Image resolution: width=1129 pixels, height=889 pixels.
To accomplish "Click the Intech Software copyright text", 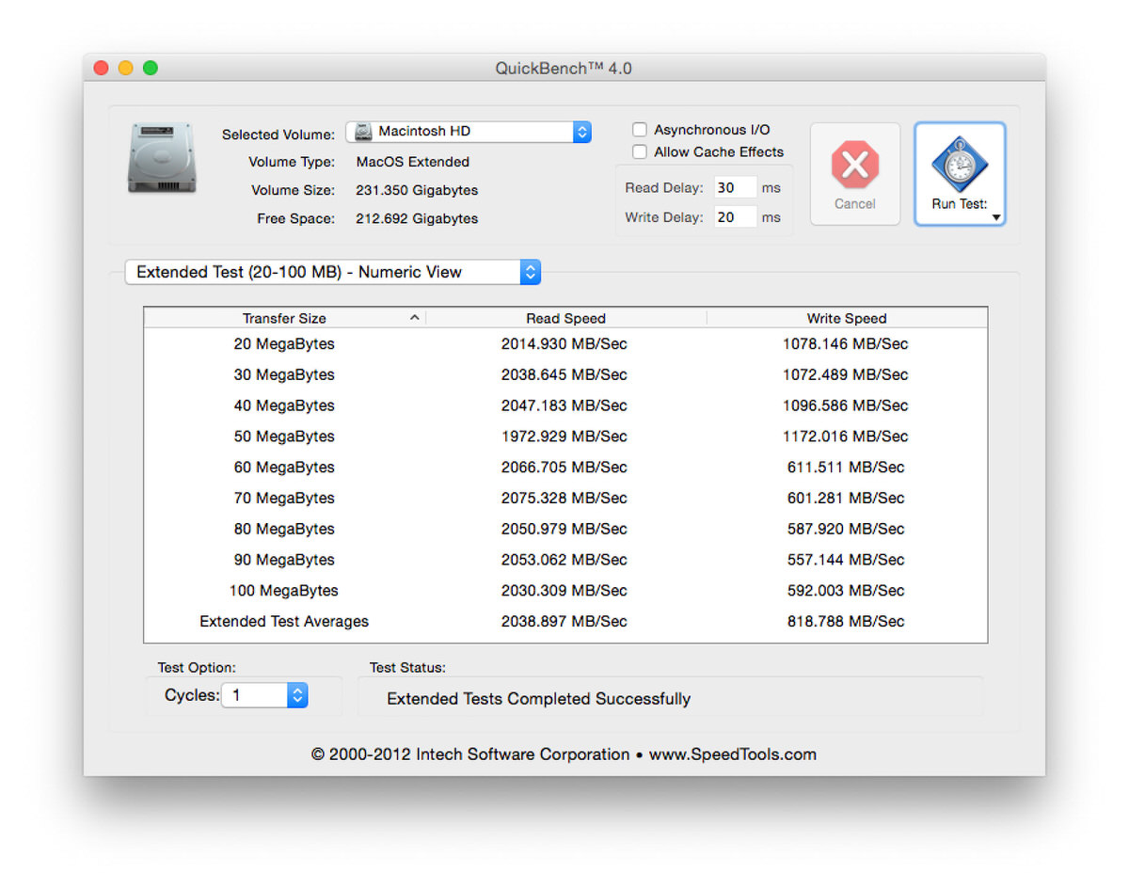I will tap(564, 754).
